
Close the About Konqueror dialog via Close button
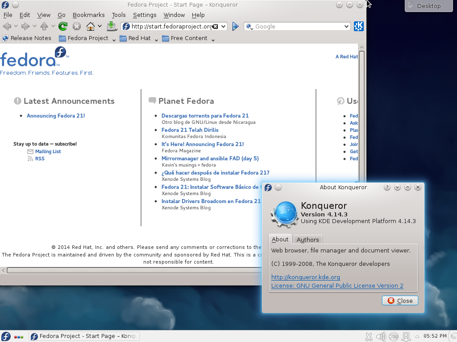400,301
